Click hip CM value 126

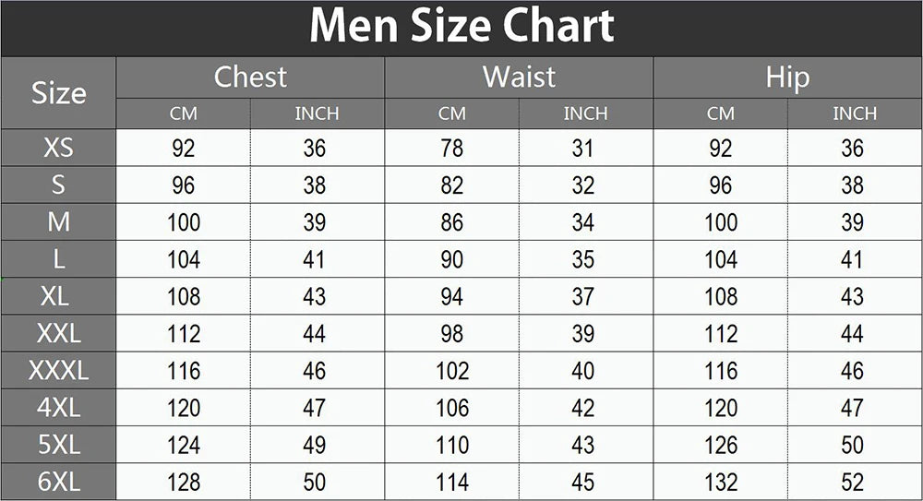(721, 446)
